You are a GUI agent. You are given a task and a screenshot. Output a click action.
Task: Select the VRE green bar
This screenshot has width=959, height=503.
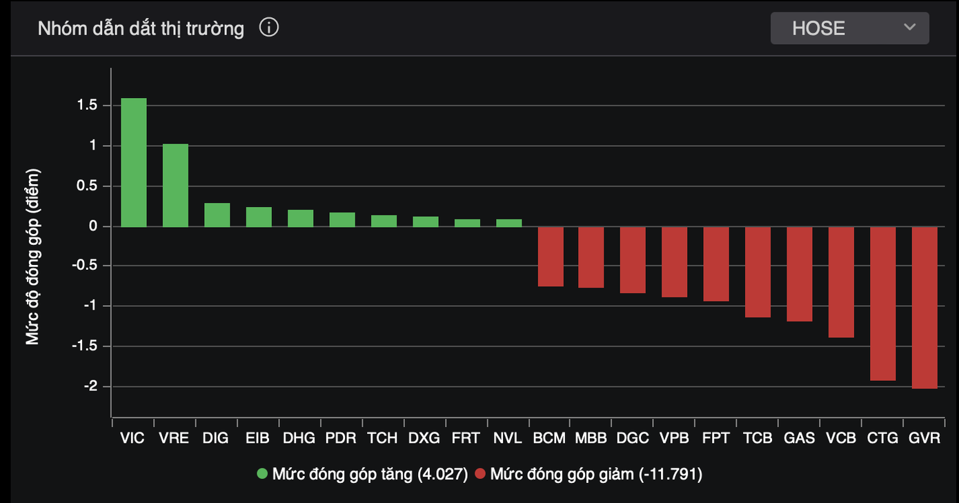pyautogui.click(x=175, y=186)
